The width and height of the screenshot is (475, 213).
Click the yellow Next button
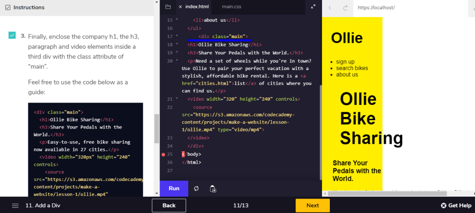pos(312,206)
